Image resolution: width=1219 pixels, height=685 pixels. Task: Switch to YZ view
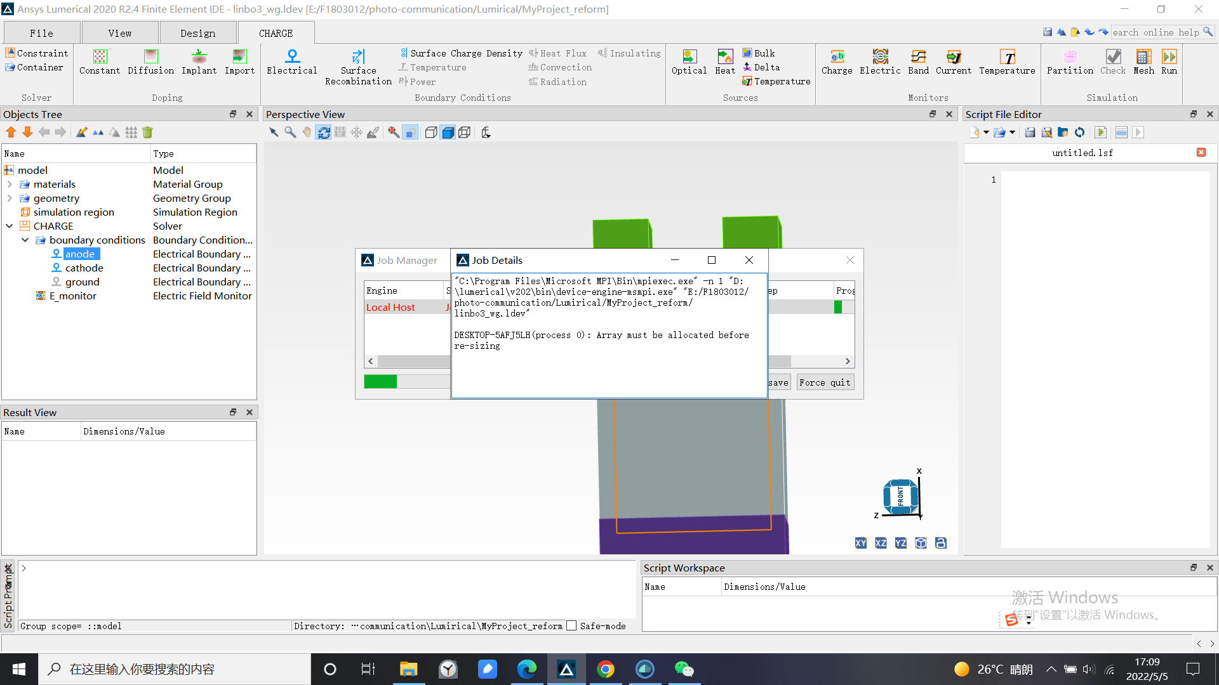(901, 543)
